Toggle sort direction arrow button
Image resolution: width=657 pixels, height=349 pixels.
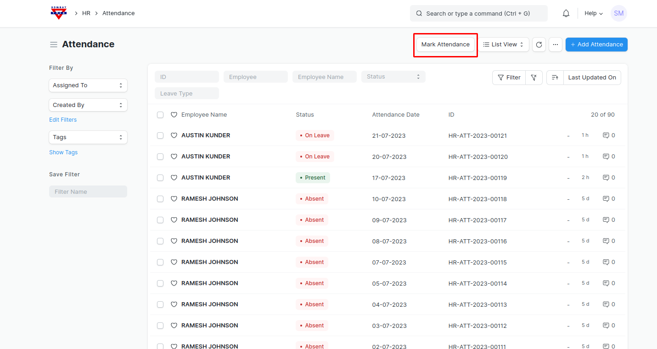tap(555, 78)
